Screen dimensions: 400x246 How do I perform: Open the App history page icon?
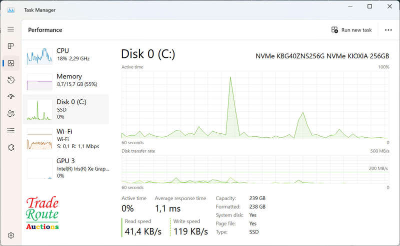[10, 80]
